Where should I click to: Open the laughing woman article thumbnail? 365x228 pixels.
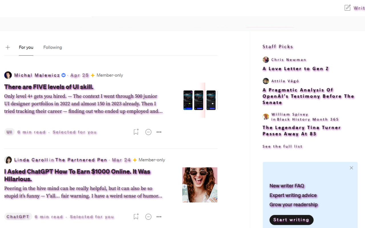[x=200, y=185]
